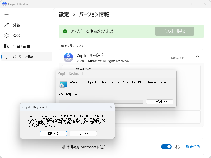
Task: Open the navigation hamburger menu
Action: point(7,14)
